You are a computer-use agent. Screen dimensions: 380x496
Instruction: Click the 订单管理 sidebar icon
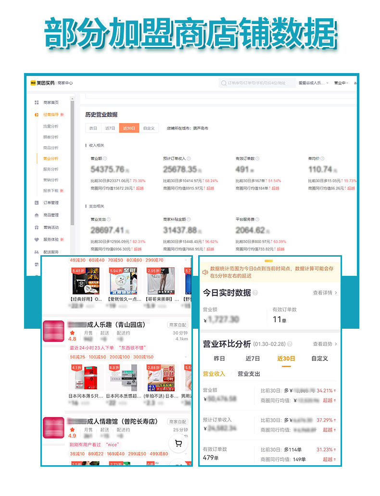tap(37, 203)
